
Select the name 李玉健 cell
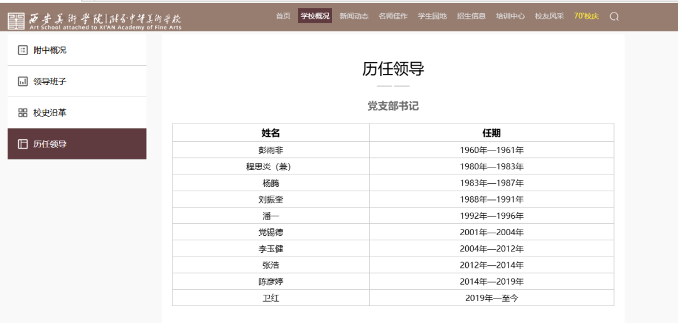pos(271,248)
